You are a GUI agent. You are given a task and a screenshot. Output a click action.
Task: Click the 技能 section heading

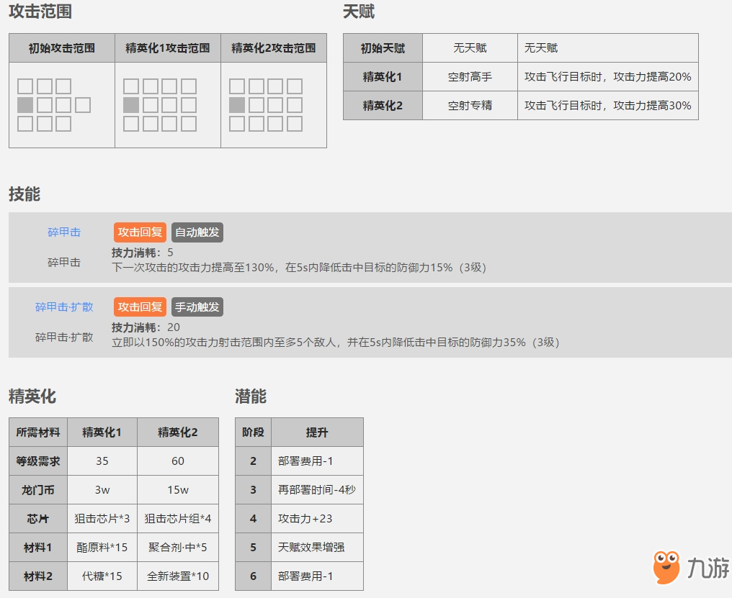(x=24, y=194)
